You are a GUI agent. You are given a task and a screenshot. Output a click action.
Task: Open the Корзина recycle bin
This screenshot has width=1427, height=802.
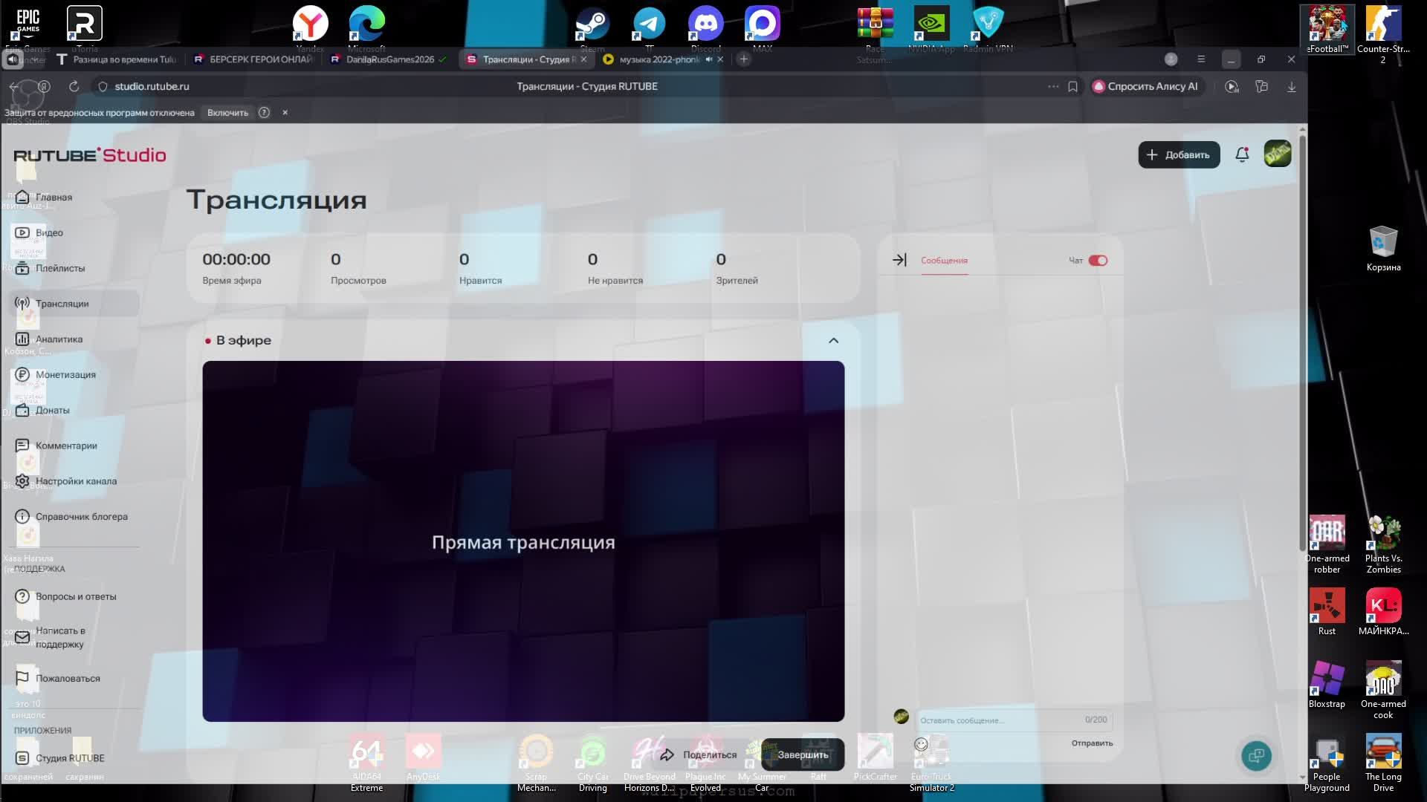(x=1383, y=249)
